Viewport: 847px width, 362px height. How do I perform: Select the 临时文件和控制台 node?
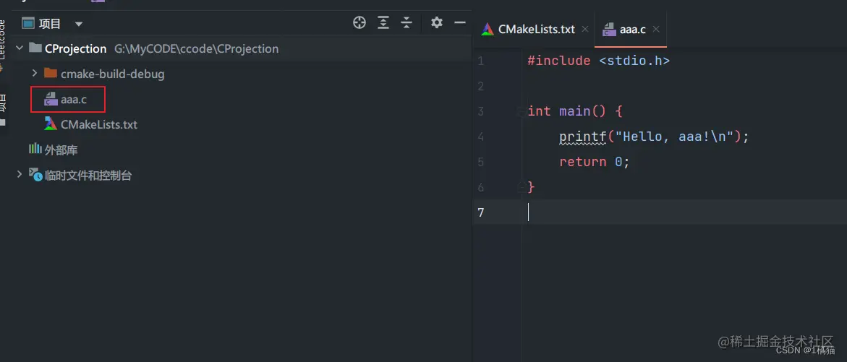pyautogui.click(x=88, y=176)
